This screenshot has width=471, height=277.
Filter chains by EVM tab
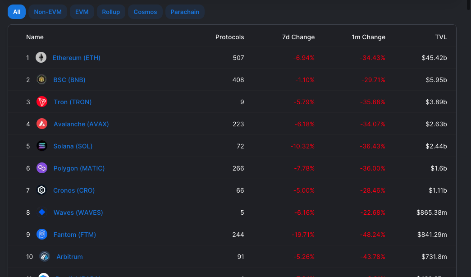pos(82,12)
